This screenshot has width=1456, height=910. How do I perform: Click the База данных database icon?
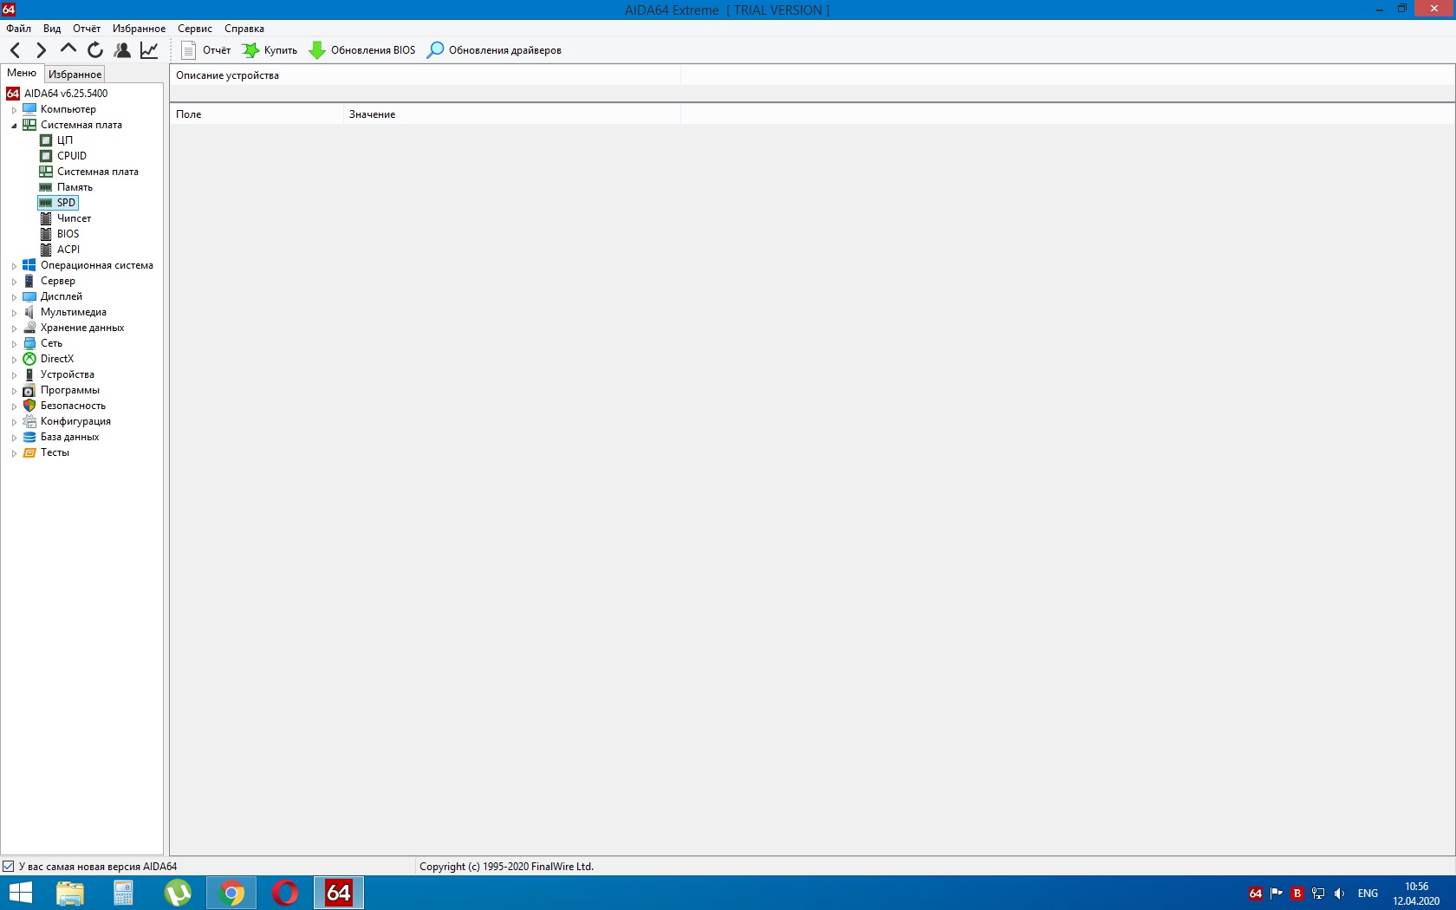29,437
